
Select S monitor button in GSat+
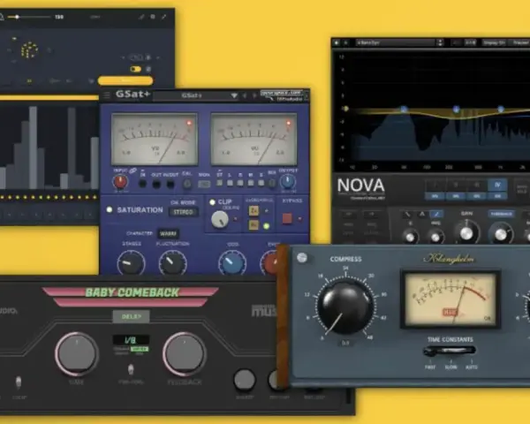[261, 183]
